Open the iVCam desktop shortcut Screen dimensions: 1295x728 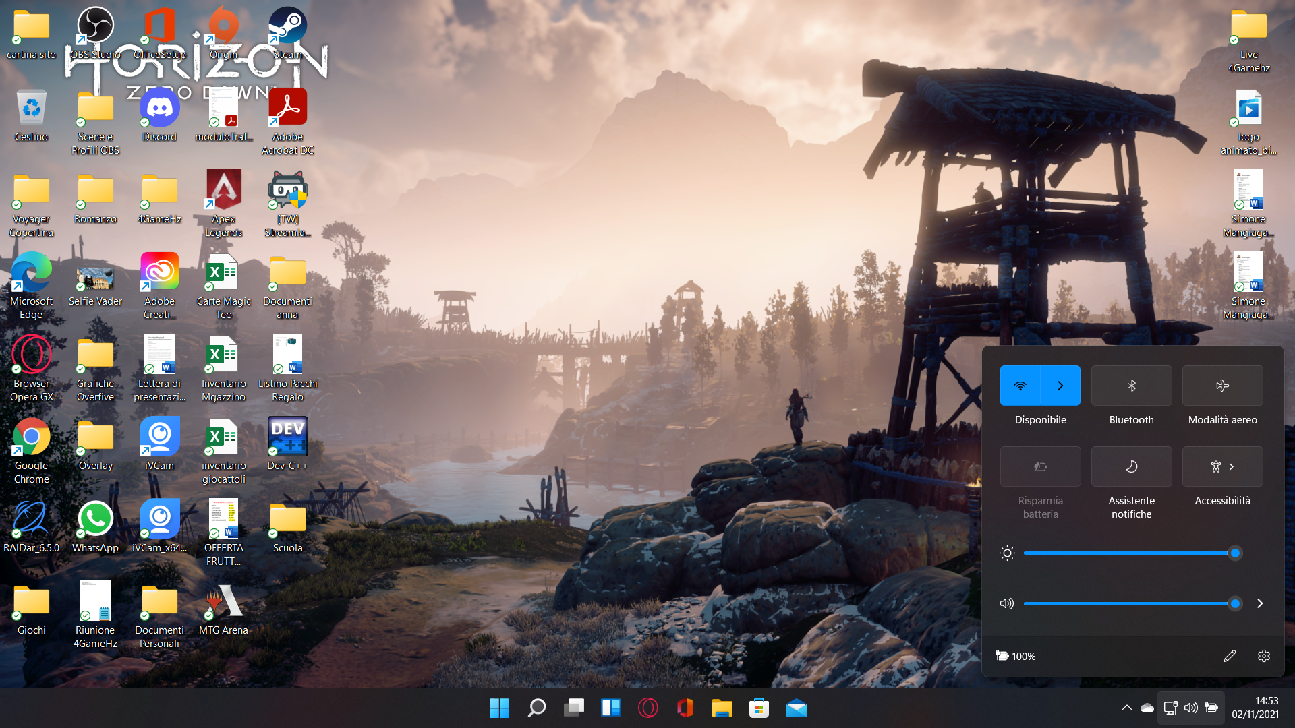159,445
